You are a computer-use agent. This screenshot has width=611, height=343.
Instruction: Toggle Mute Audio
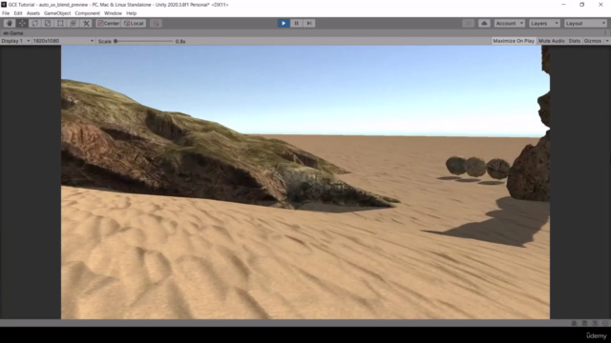click(552, 41)
